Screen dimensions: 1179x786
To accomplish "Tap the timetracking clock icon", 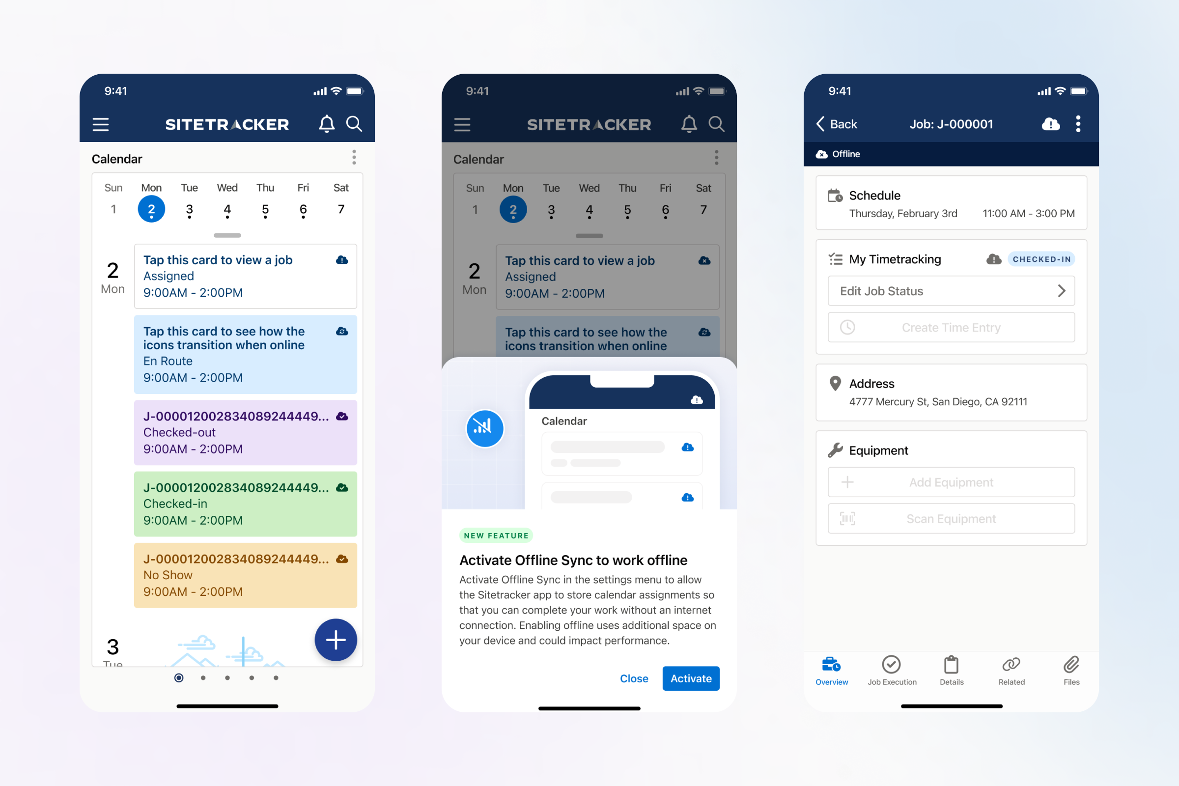I will (847, 327).
